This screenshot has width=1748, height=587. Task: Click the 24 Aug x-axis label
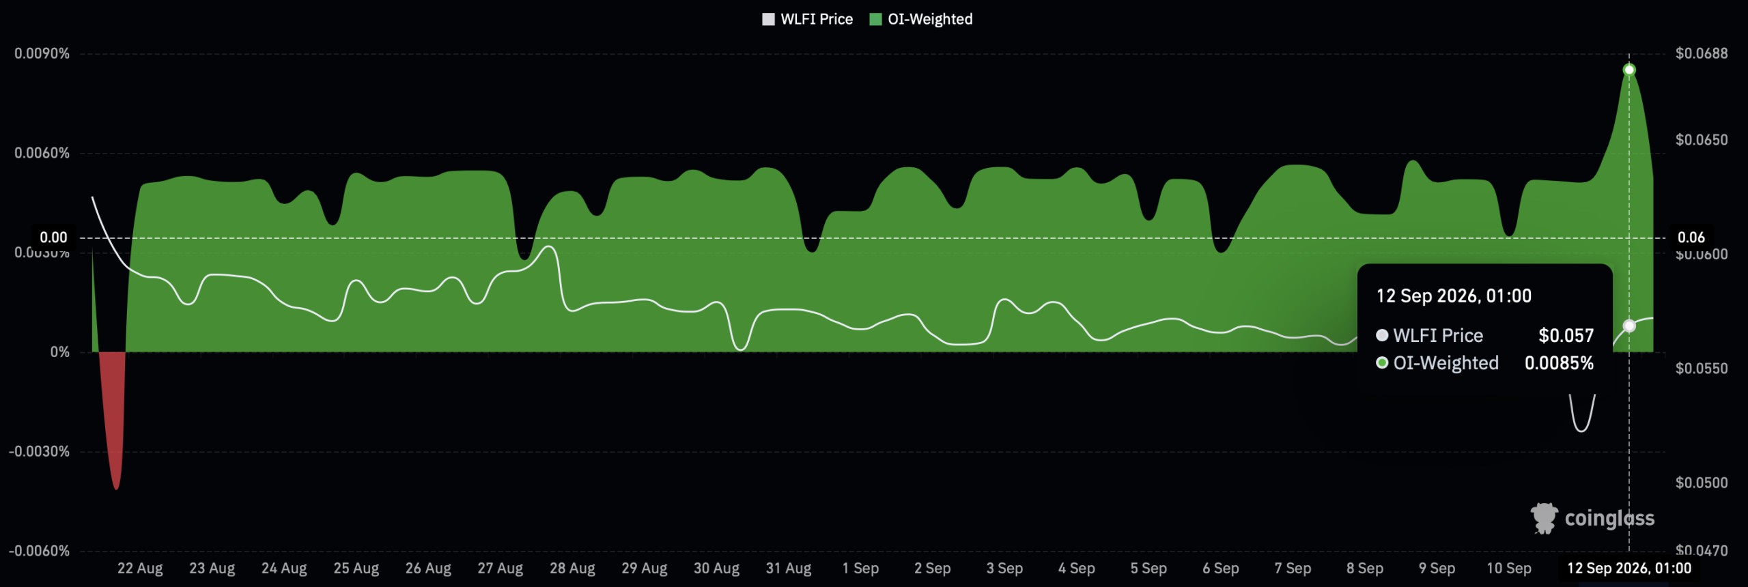coord(284,568)
